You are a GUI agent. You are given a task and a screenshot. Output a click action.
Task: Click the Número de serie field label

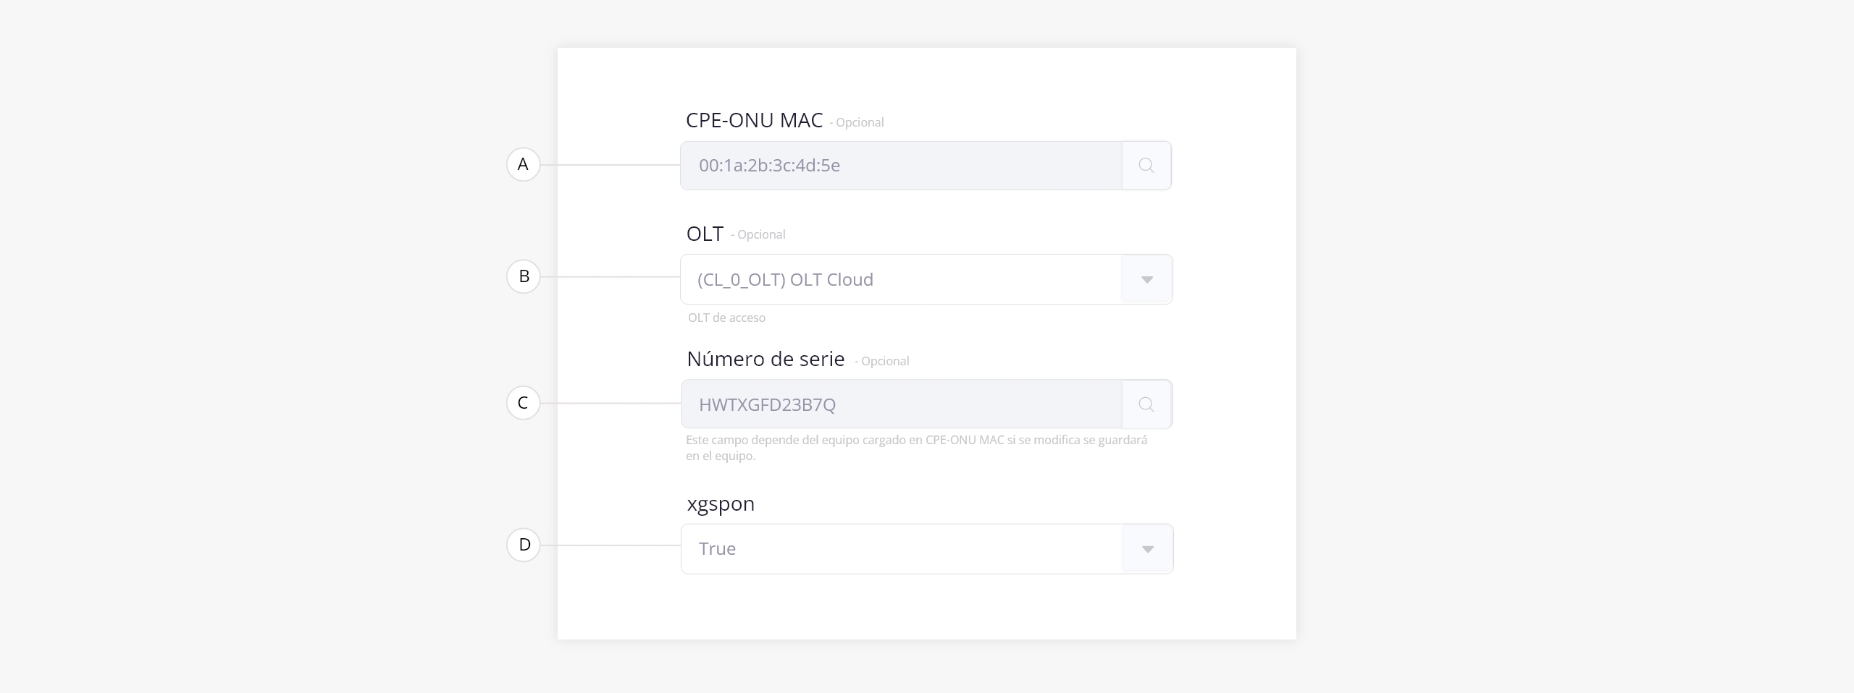(x=765, y=359)
